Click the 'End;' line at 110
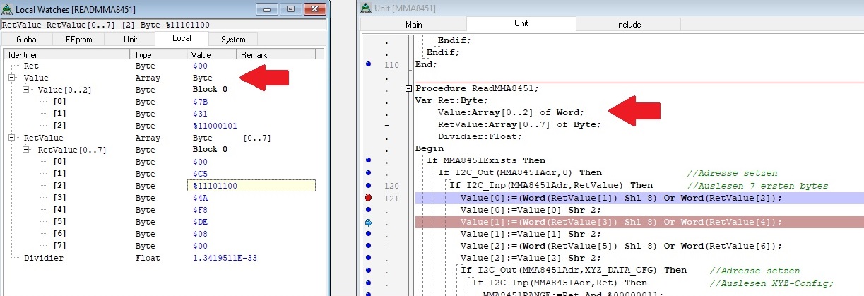 click(x=426, y=64)
